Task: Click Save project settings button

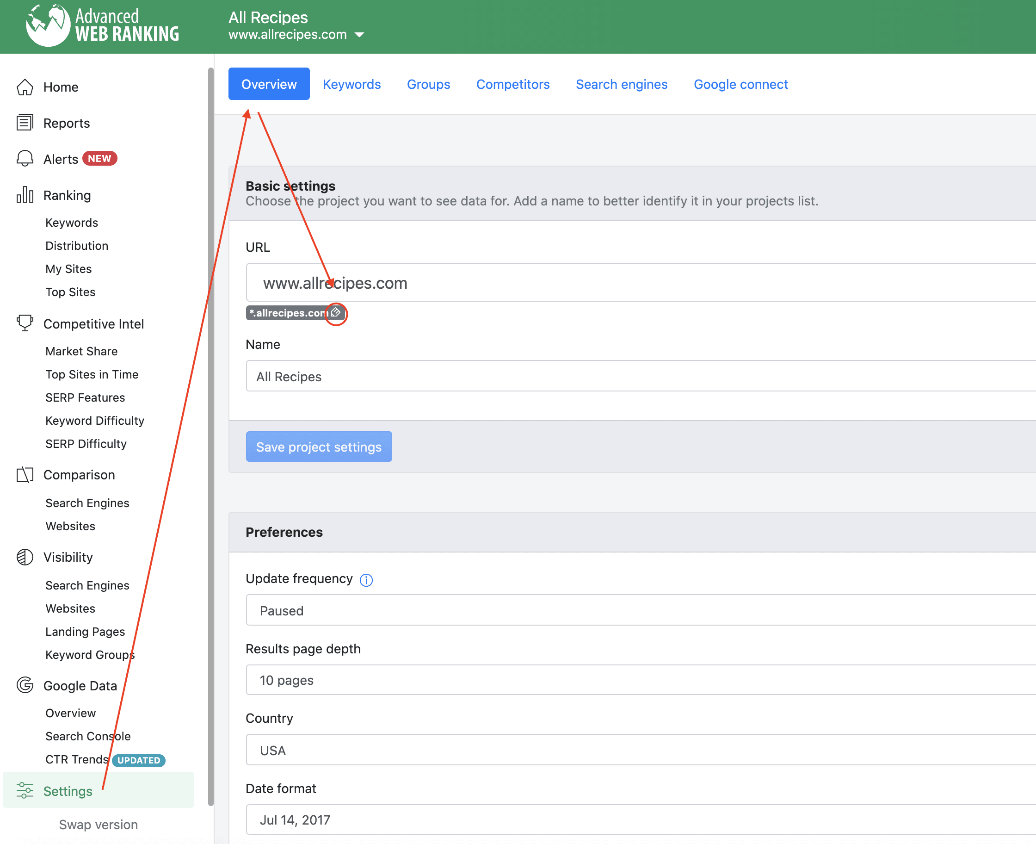Action: tap(319, 447)
